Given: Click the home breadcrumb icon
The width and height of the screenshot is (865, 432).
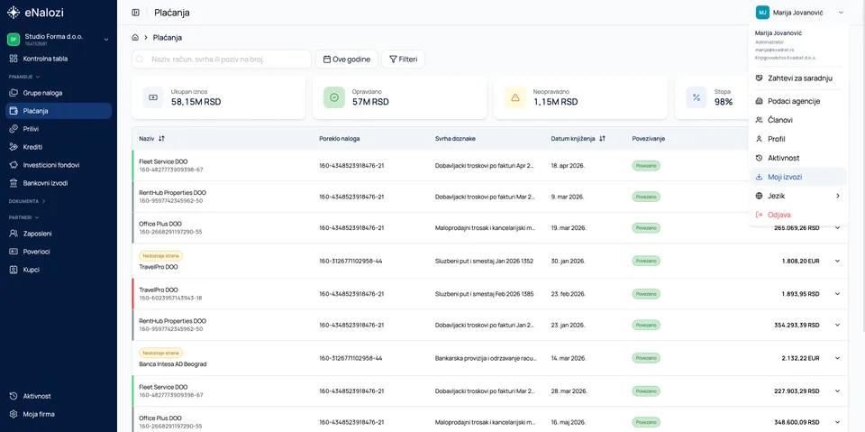Looking at the screenshot, I should tap(135, 38).
